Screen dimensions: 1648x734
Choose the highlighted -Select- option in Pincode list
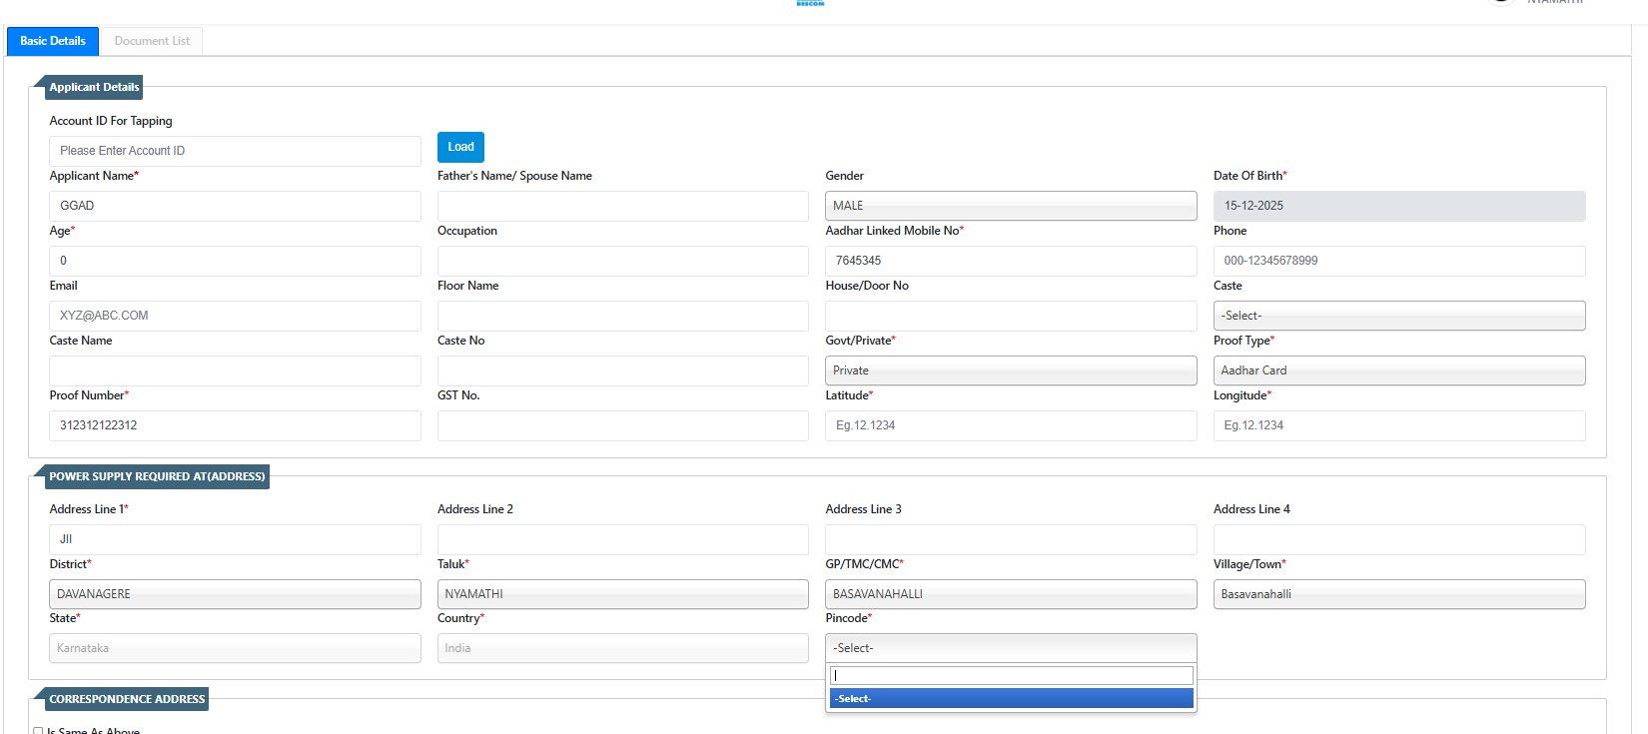[x=1011, y=699]
